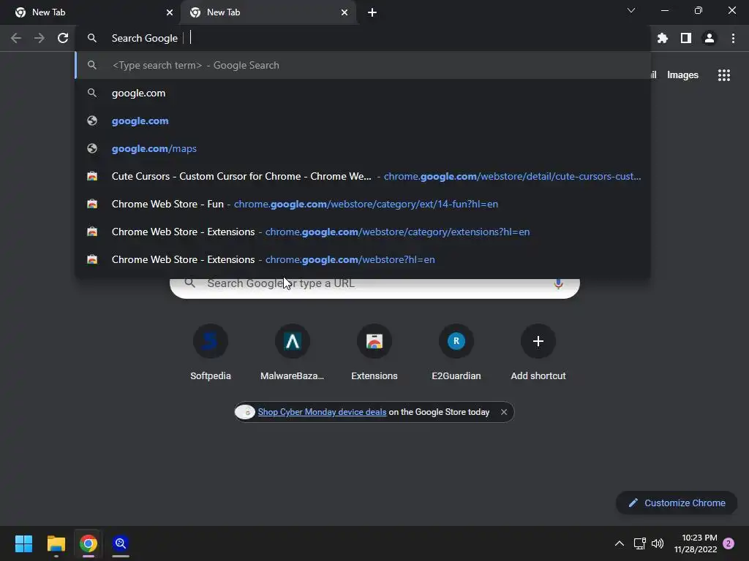Viewport: 749px width, 561px height.
Task: Open the Extensions shortcut tile
Action: pos(374,353)
